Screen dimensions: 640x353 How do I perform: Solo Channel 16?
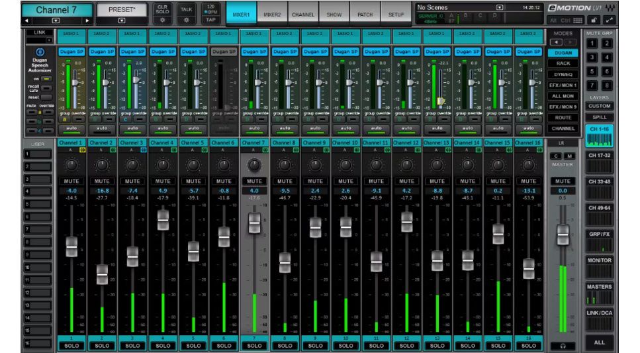[528, 346]
